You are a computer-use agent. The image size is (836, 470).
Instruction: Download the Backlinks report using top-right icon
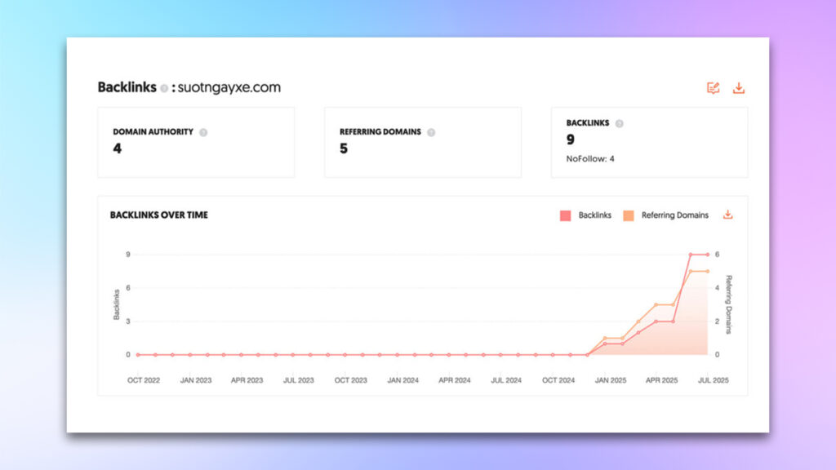[738, 88]
